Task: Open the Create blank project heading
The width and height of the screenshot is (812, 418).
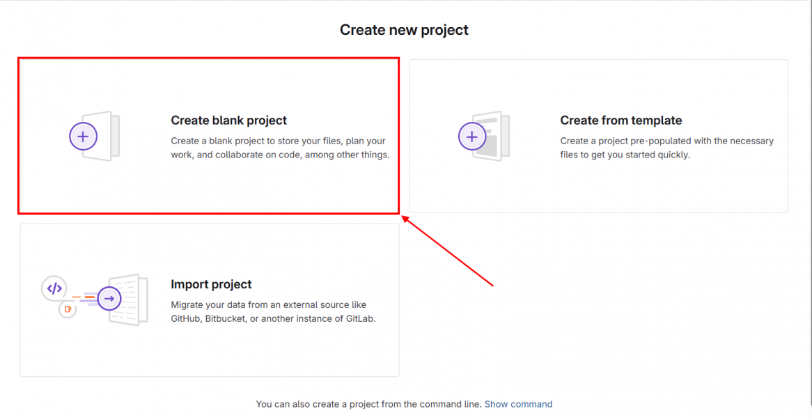Action: (228, 121)
